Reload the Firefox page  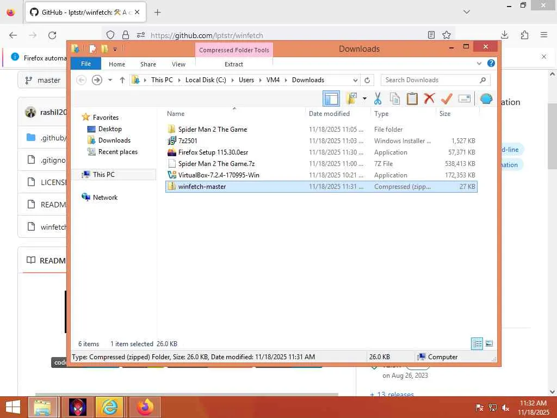tap(52, 35)
